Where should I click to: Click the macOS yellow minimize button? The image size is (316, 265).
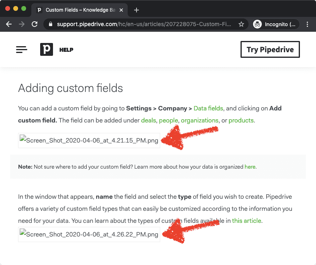click(16, 8)
